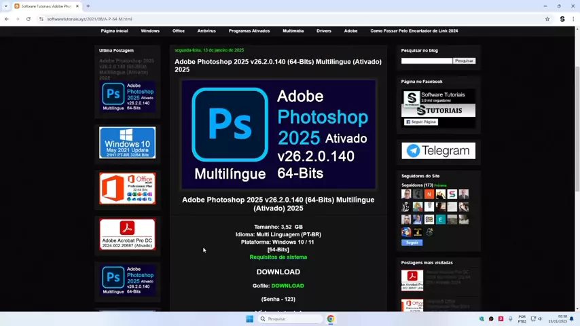The image size is (580, 326).
Task: Click the green Gofile DOWNLOAD link
Action: (x=287, y=286)
